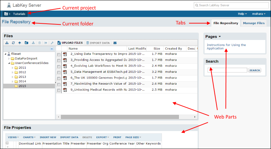Create a new folder in Files
This screenshot has height=149, width=271.
tap(26, 43)
